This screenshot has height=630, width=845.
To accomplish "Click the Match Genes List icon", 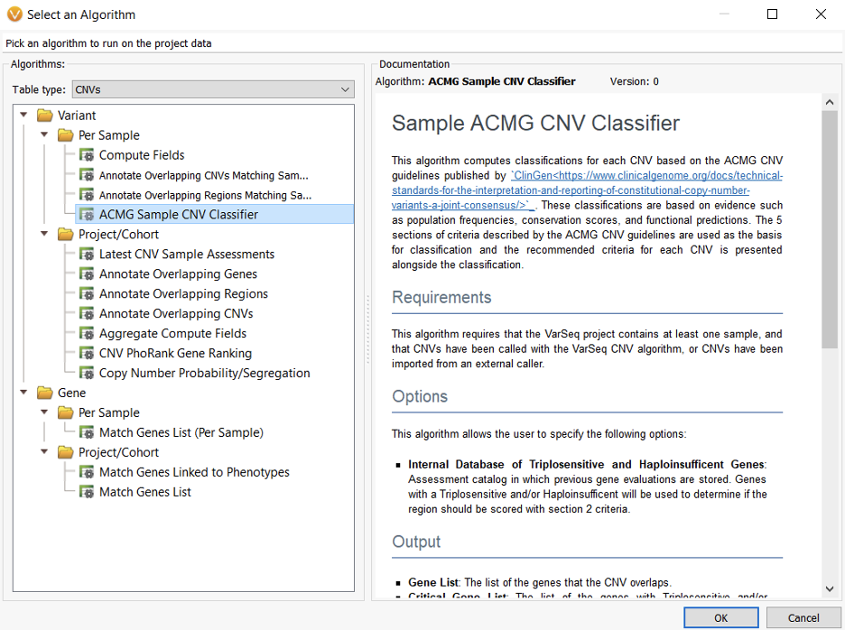I will 87,492.
